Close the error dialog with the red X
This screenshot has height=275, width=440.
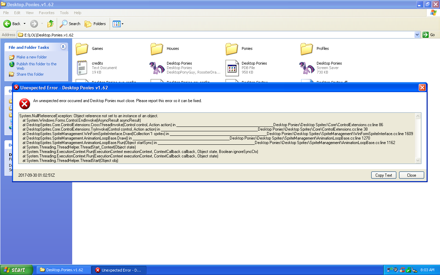coord(422,88)
